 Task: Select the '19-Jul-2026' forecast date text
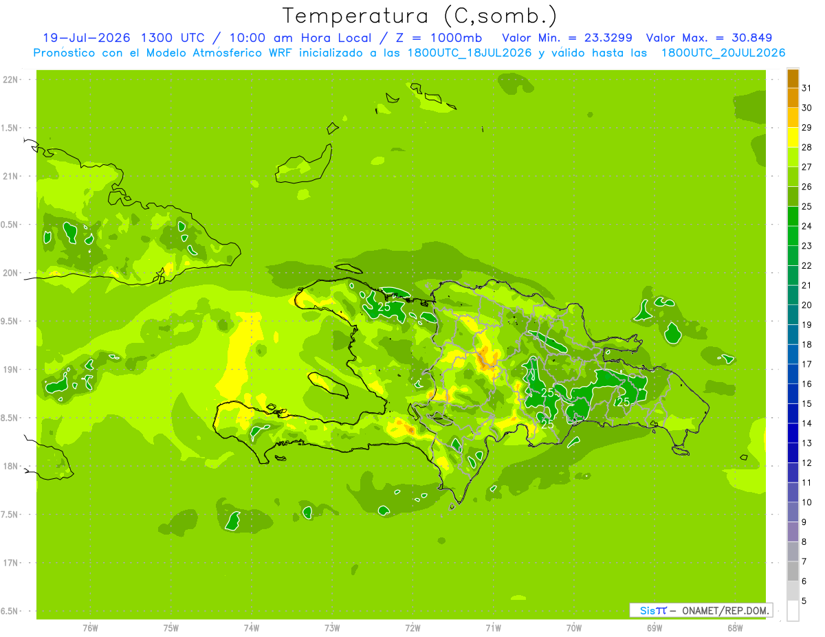87,38
